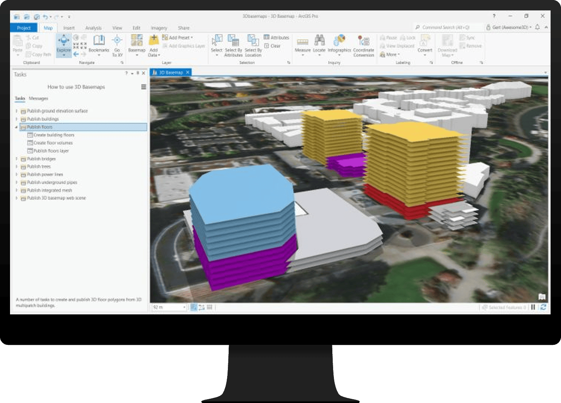Click the pop-up icon at map corner
The width and height of the screenshot is (561, 403).
(542, 296)
